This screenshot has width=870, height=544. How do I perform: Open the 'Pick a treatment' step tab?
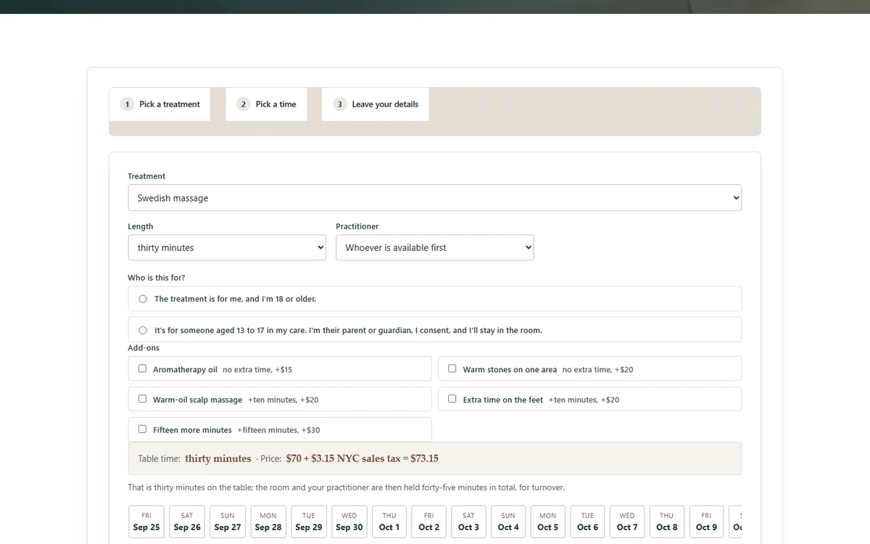pyautogui.click(x=159, y=104)
